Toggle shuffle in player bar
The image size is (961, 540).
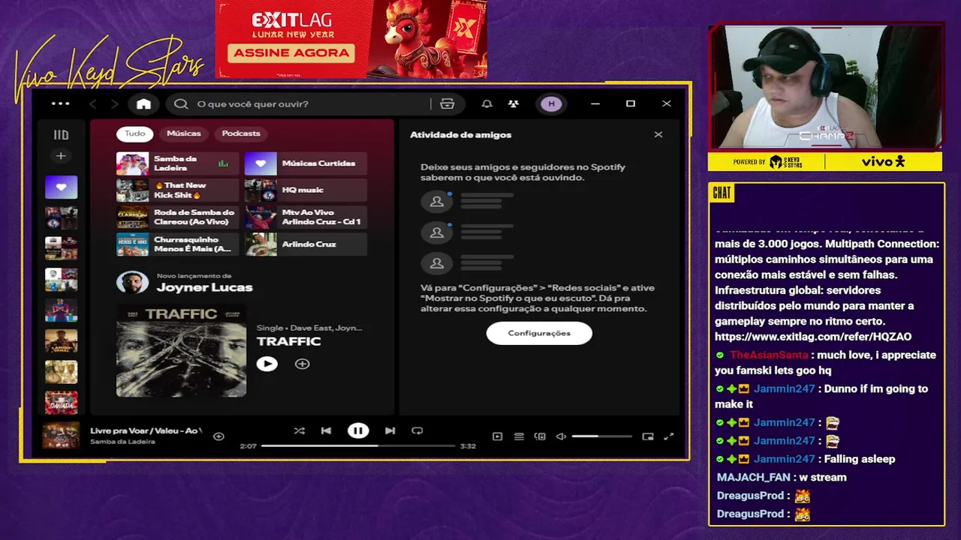(299, 430)
